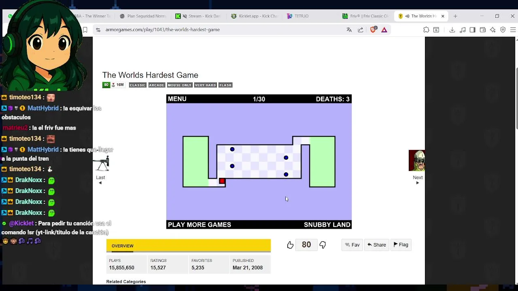Viewport: 518px width, 291px height.
Task: Click the red square player in game
Action: 222,181
